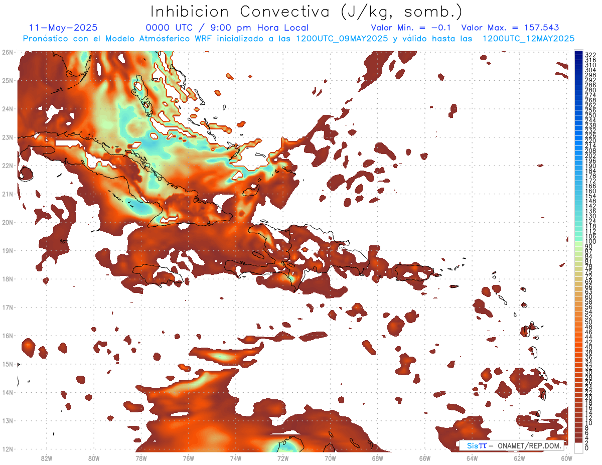Click the 78W longitude label
602x465 pixels.
click(x=141, y=458)
